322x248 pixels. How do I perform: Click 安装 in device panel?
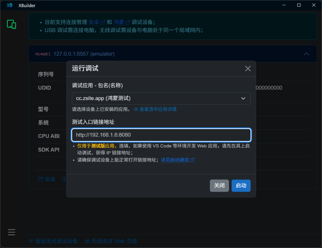pos(47,179)
